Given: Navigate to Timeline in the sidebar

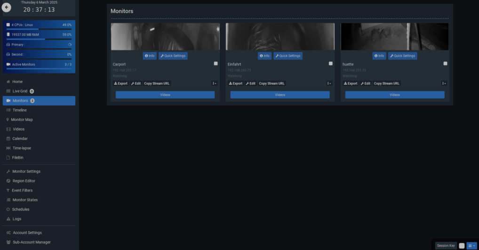Looking at the screenshot, I should click(19, 110).
